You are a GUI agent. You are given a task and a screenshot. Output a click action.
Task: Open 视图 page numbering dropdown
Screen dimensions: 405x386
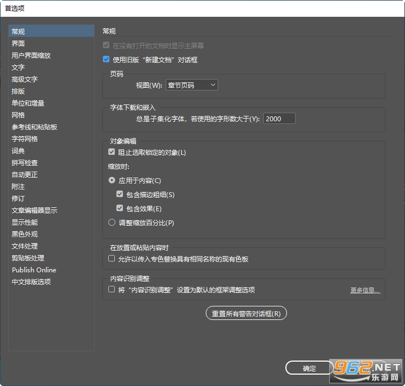coord(192,85)
